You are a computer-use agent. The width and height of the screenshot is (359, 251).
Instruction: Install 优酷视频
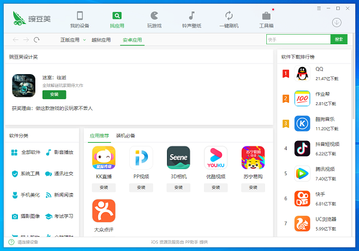[215, 188]
